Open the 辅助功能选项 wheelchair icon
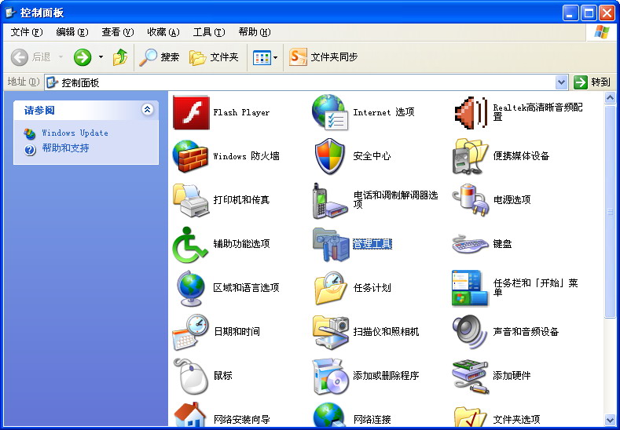Screen dimensions: 620x430 [x=190, y=244]
